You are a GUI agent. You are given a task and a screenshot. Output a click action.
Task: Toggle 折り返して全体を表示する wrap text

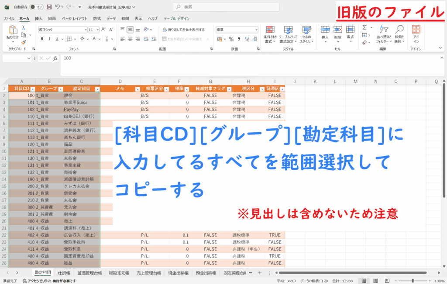(183, 30)
